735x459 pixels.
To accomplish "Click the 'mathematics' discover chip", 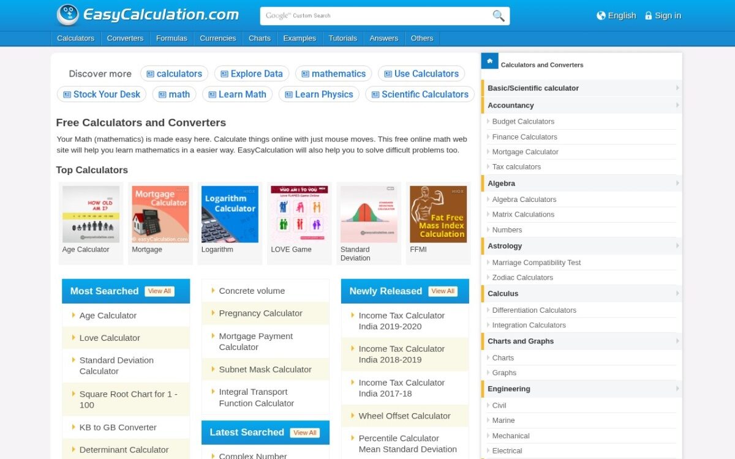I will pos(333,74).
